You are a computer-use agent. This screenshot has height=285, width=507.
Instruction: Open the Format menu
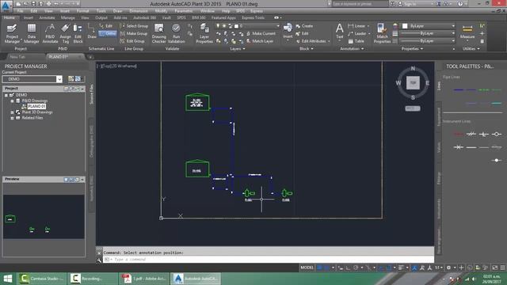(82, 11)
